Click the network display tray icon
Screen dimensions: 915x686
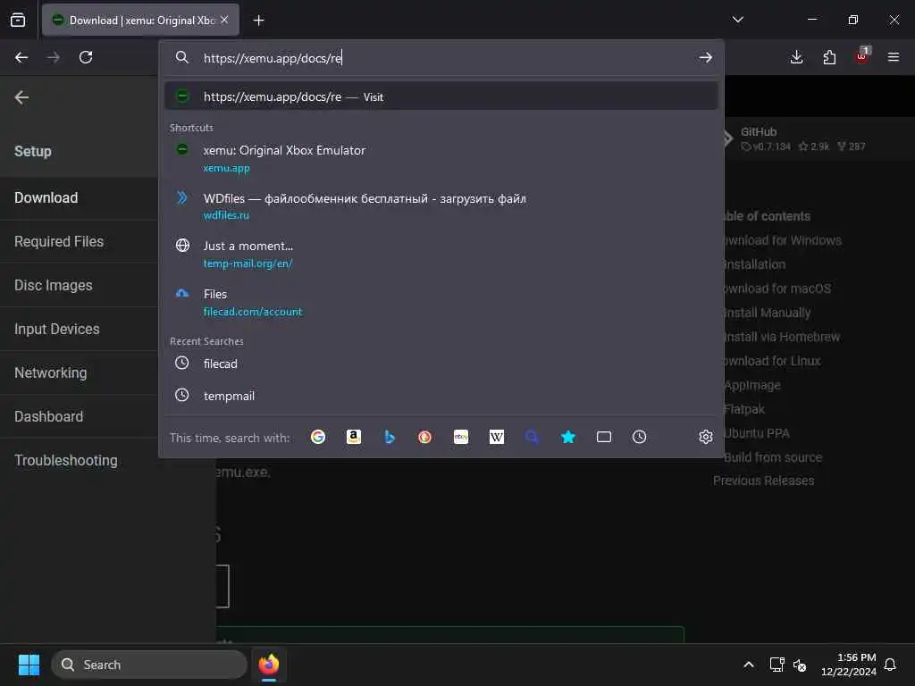[x=776, y=665]
